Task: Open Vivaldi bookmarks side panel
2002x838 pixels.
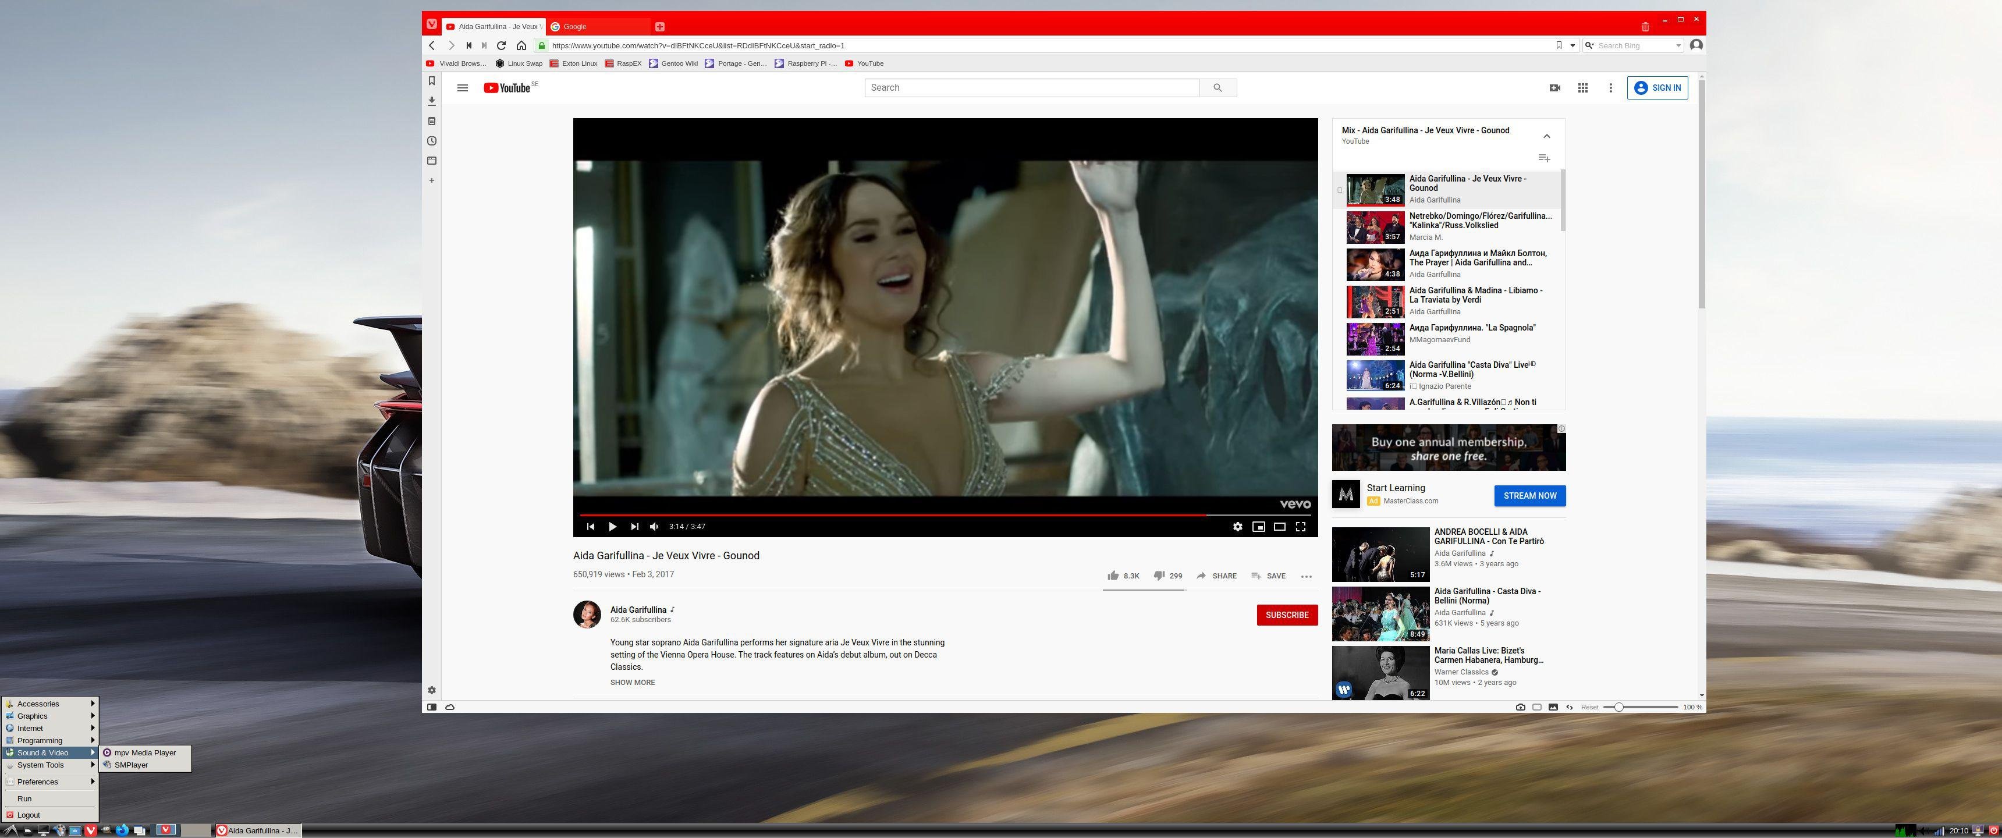Action: [x=432, y=81]
